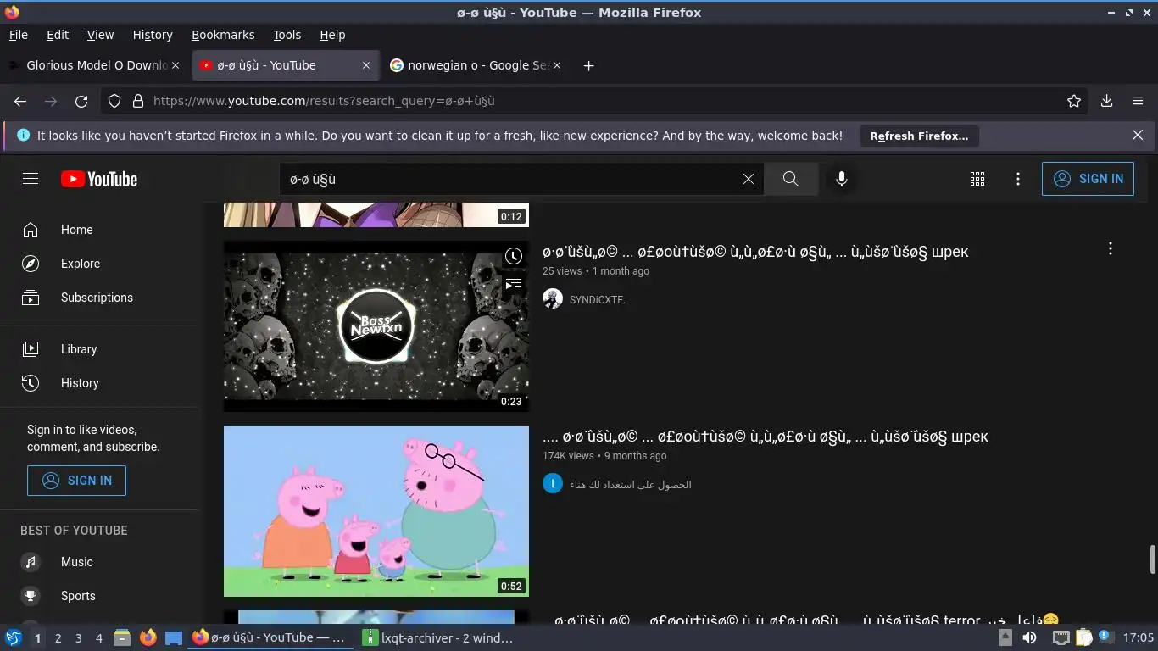Open Firefox downloads panel
The height and width of the screenshot is (651, 1158).
[x=1106, y=101]
